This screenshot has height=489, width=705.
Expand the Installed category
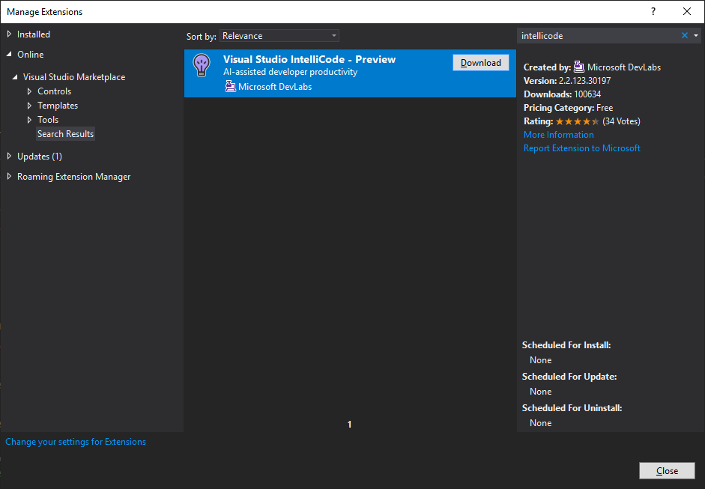[9, 34]
